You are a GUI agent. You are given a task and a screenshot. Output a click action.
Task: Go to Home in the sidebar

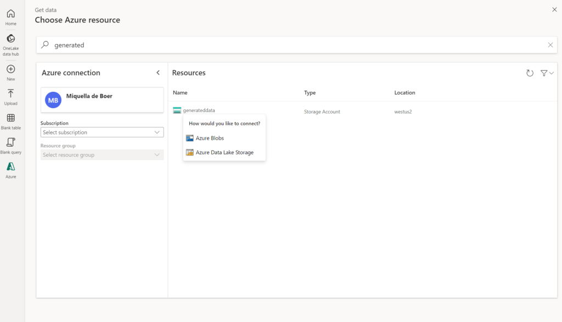[x=11, y=17]
